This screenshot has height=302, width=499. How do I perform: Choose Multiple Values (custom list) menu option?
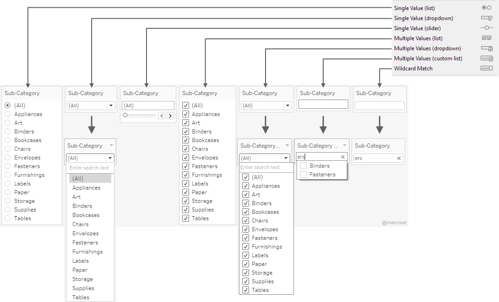click(x=428, y=58)
